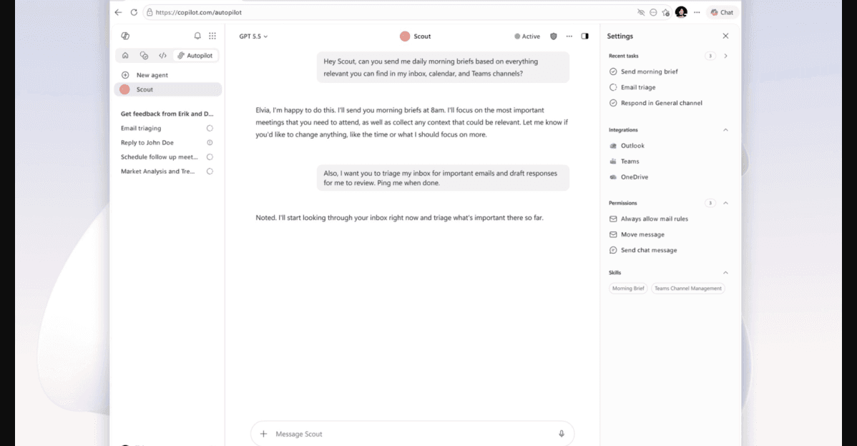Open the Schedule follow up meet... task
The height and width of the screenshot is (446, 857).
[x=159, y=157]
